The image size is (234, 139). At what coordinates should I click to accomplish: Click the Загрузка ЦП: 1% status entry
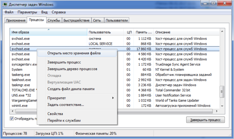click(x=49, y=134)
